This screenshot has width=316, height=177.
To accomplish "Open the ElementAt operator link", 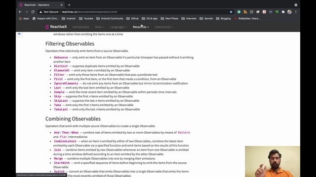I will (x=62, y=70).
